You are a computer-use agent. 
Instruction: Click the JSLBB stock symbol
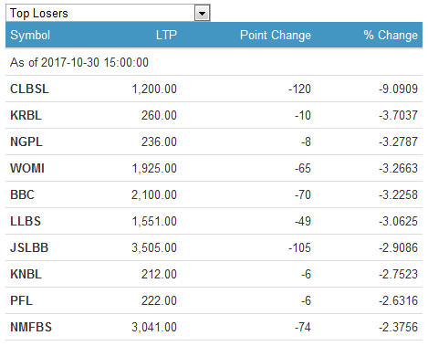tap(29, 247)
